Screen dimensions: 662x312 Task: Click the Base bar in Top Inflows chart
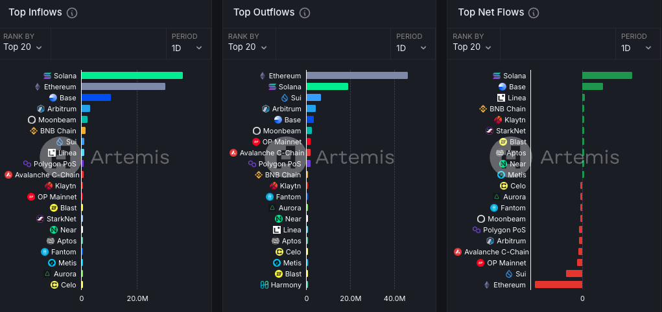[x=96, y=97]
